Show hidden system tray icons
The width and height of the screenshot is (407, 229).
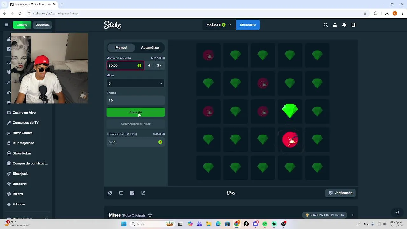pyautogui.click(x=359, y=224)
